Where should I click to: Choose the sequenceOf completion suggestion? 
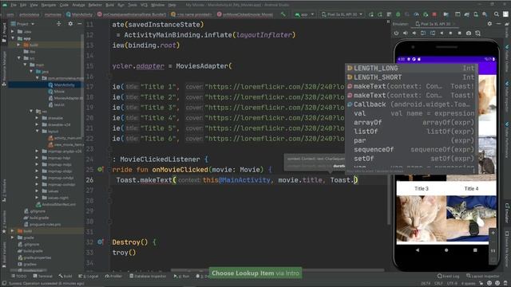pyautogui.click(x=411, y=150)
